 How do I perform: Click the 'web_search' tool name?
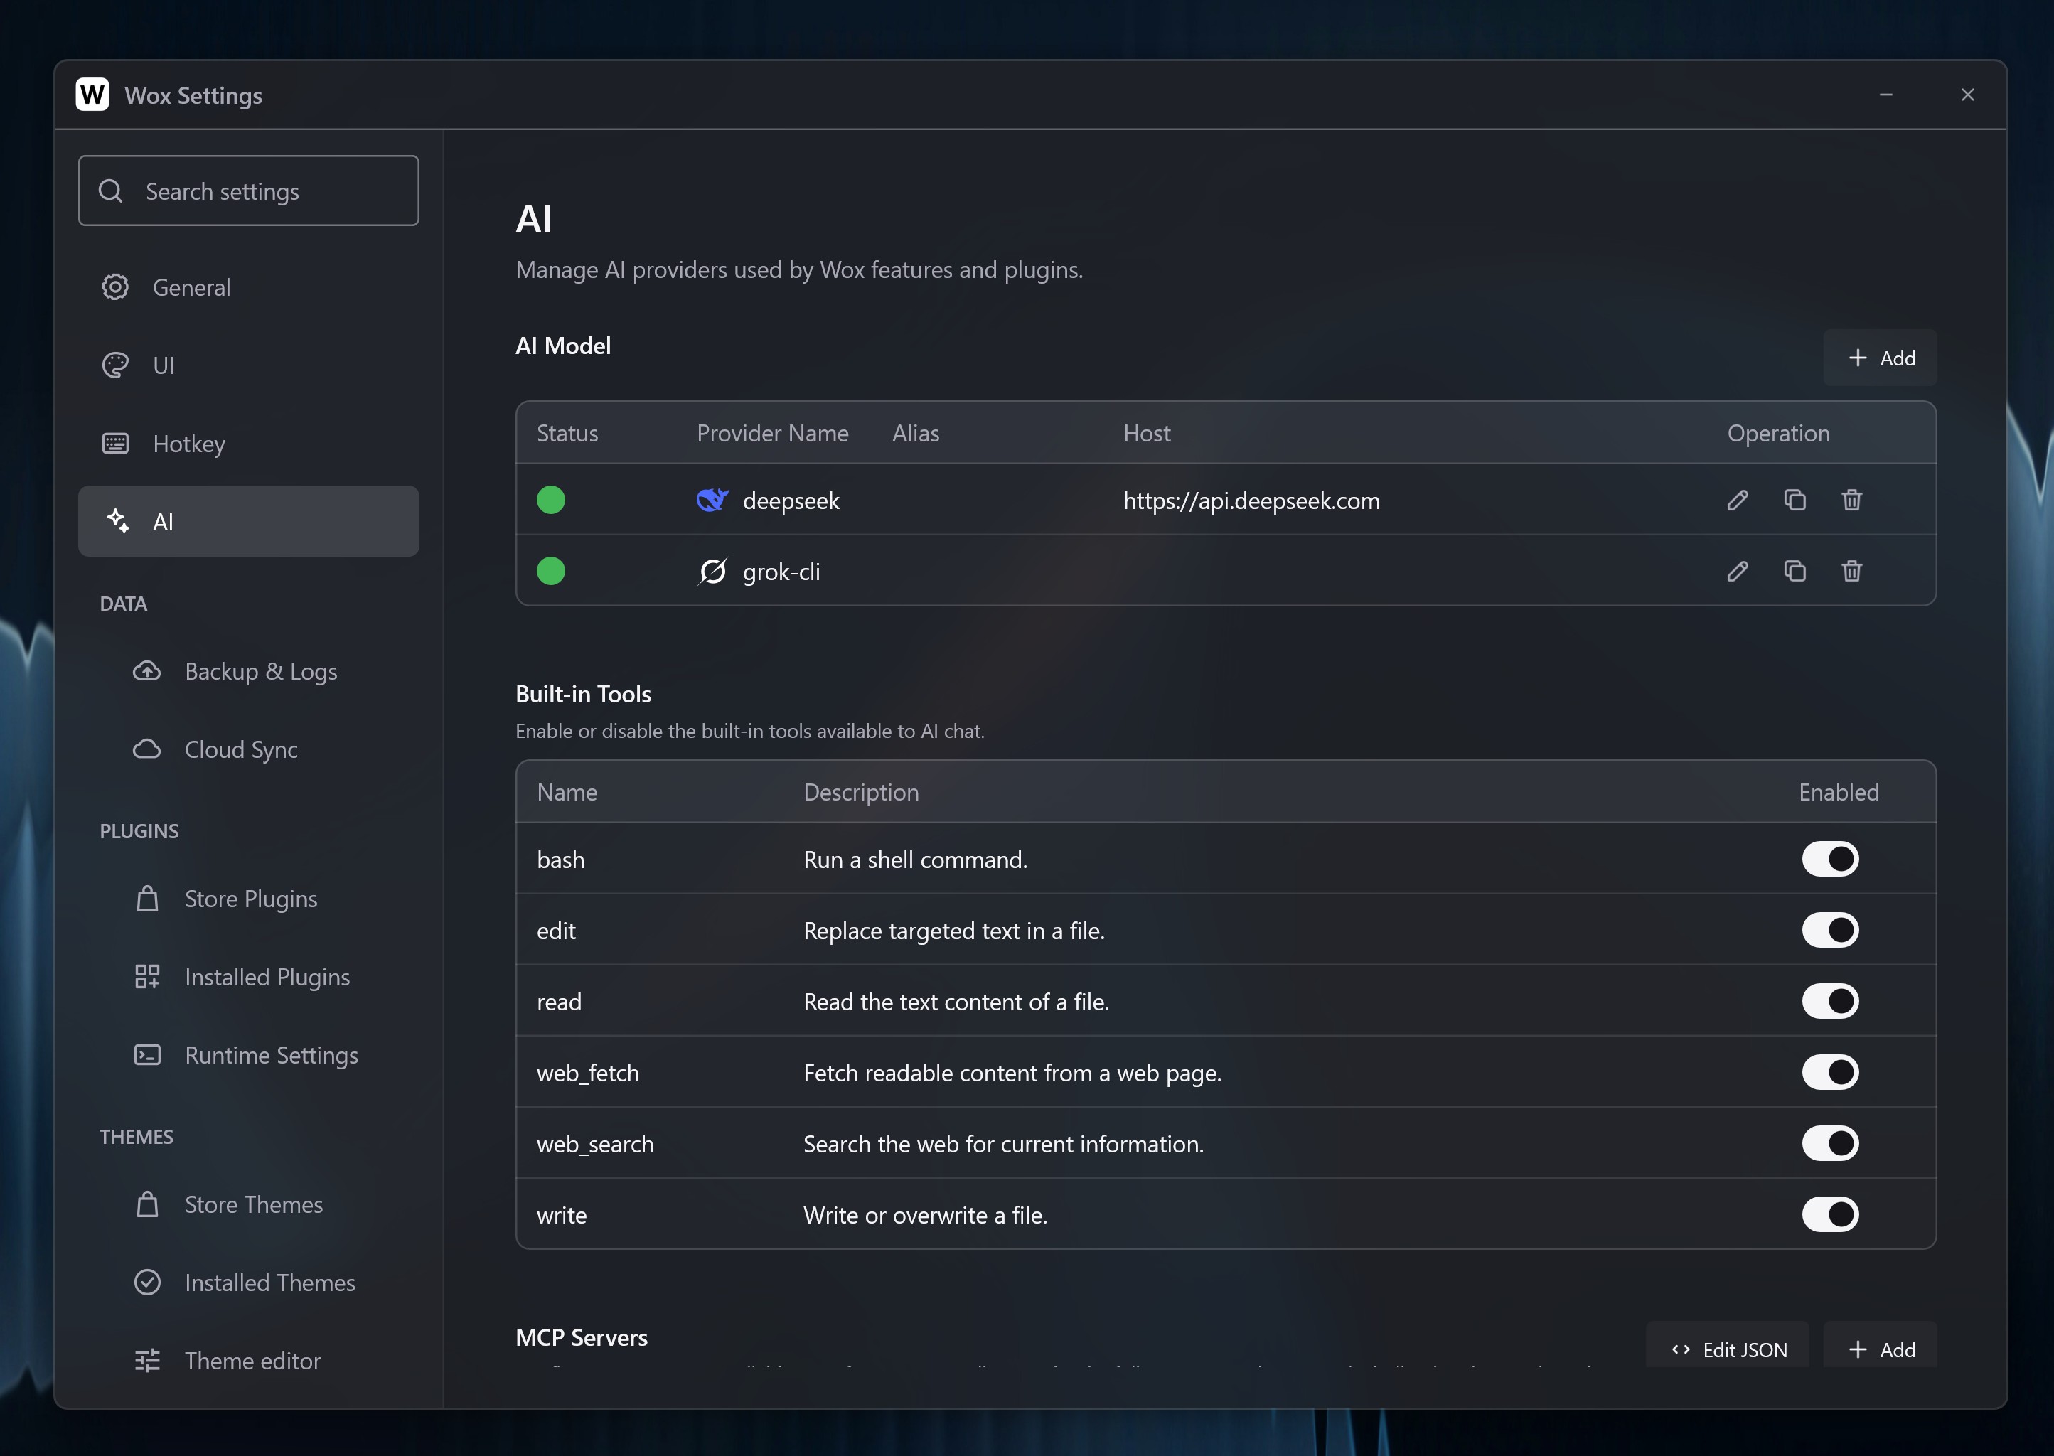[x=595, y=1145]
